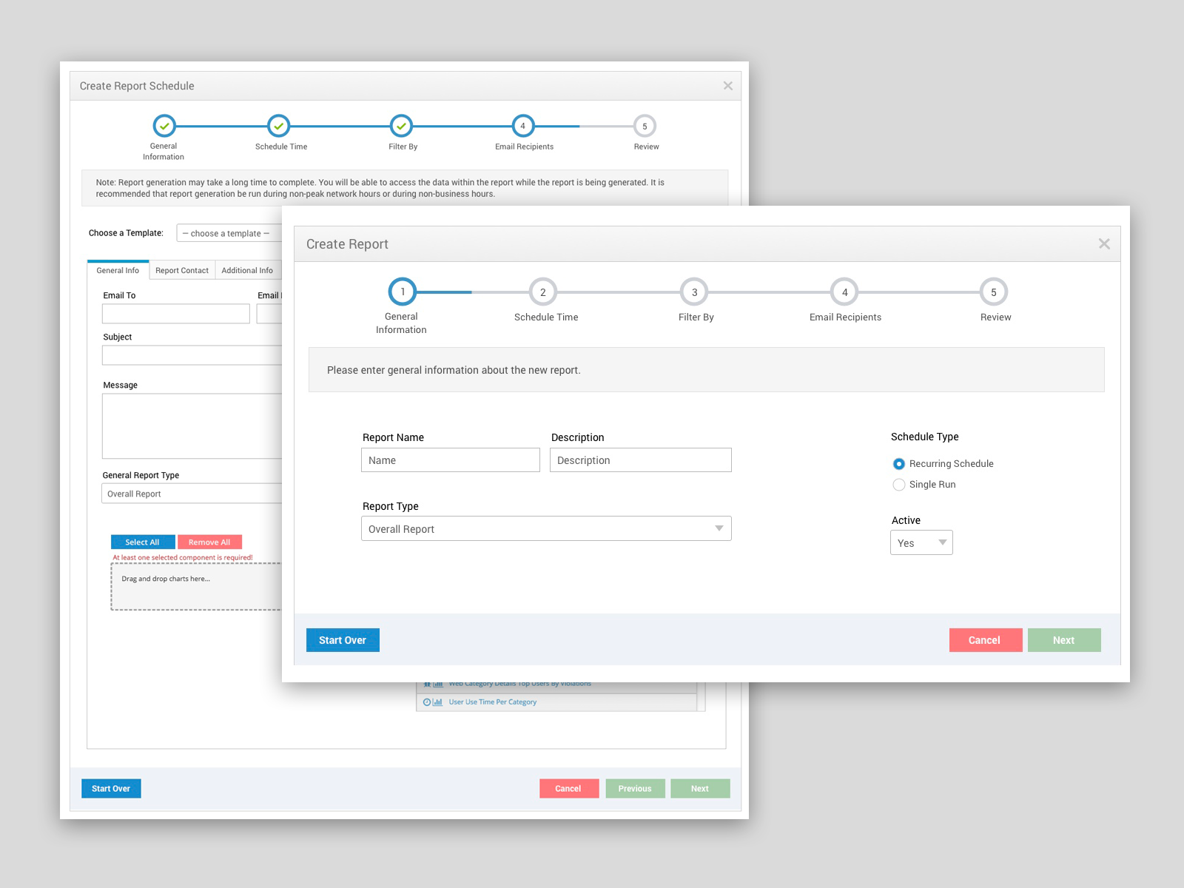The image size is (1184, 888).
Task: Click the completed General Information checkmark step
Action: [164, 126]
